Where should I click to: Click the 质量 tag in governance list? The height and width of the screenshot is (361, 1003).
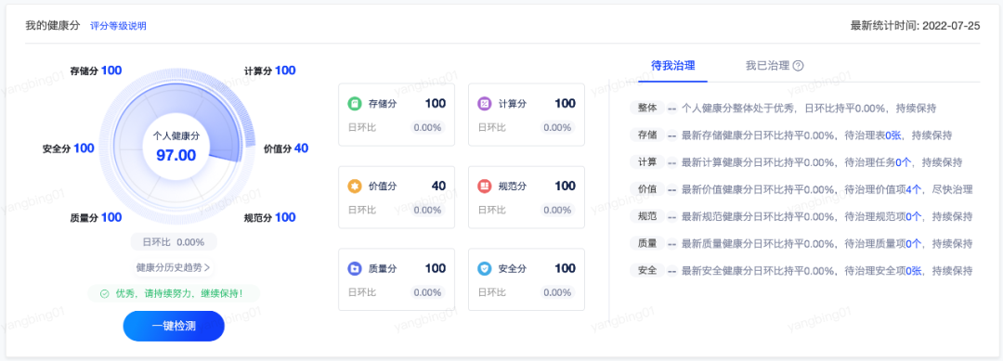(x=647, y=243)
